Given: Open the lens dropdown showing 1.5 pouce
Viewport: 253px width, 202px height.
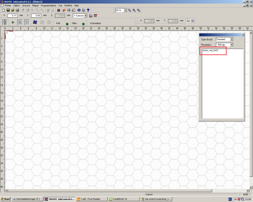Looking at the screenshot, I should coord(86,16).
